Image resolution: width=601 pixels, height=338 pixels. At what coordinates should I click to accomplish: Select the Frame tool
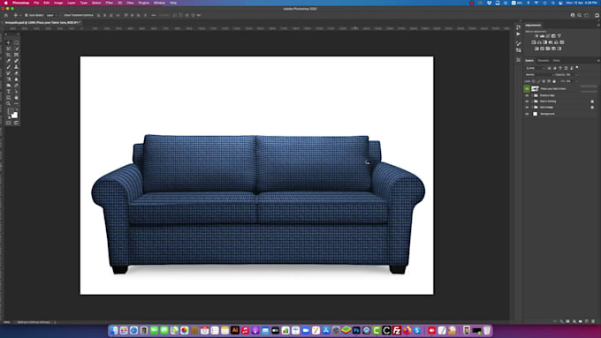16,55
